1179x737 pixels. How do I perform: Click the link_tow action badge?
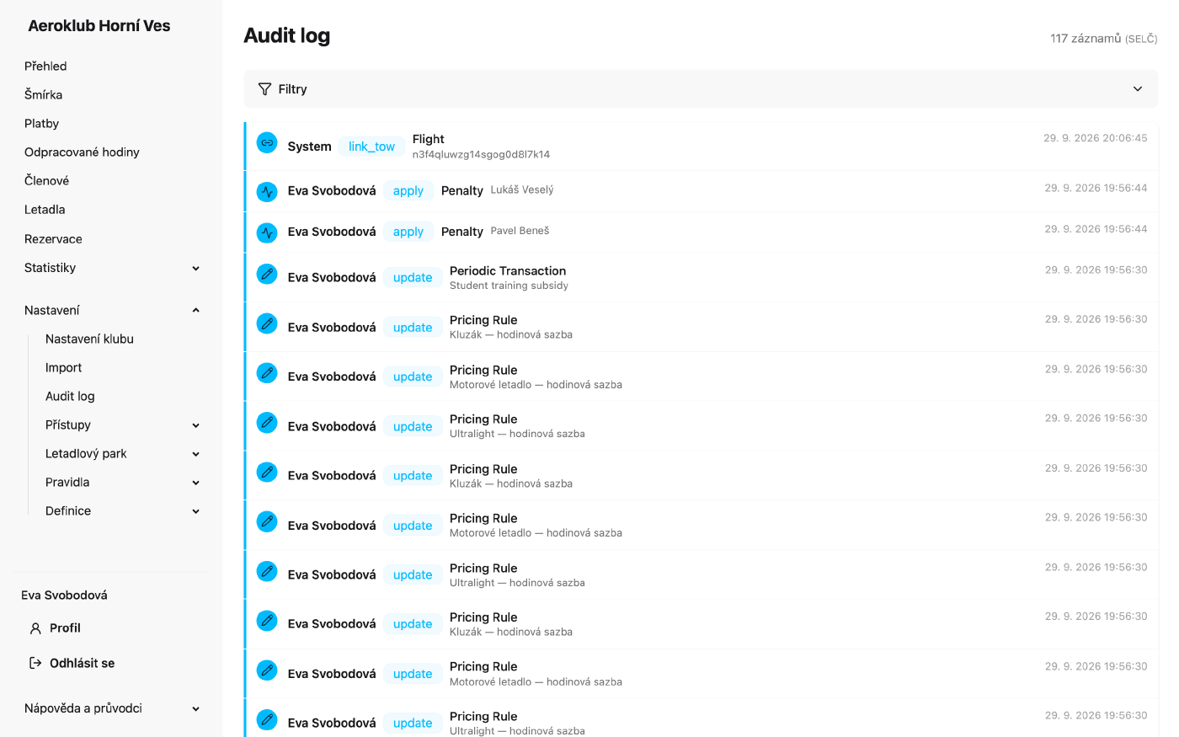[371, 147]
